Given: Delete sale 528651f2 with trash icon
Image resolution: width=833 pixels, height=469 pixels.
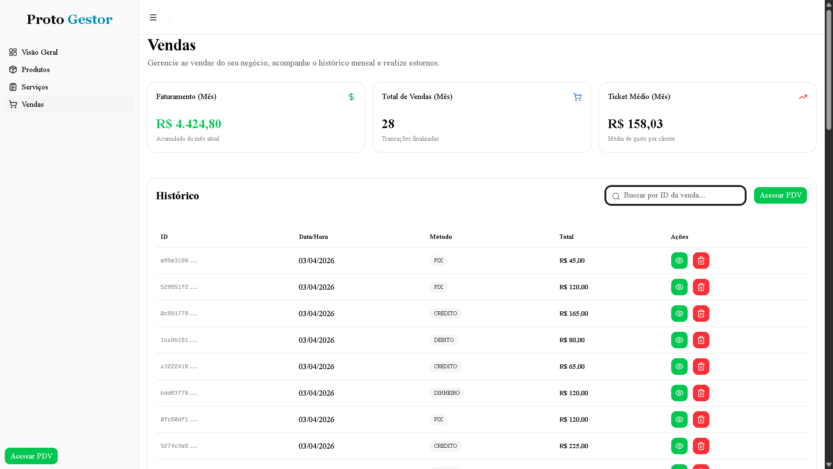Looking at the screenshot, I should pos(701,287).
